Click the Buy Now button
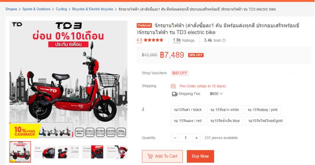315x165 pixels. (x=200, y=156)
